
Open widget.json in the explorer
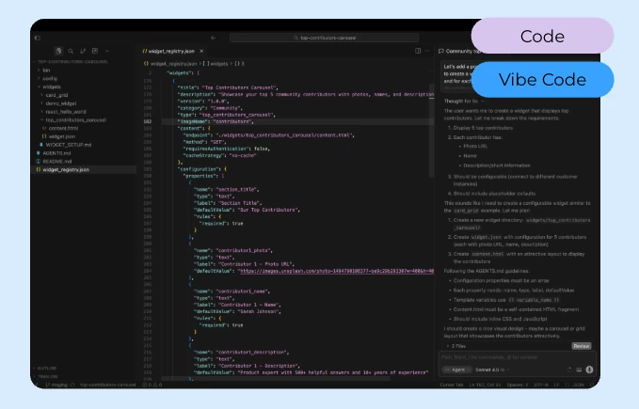coord(61,136)
